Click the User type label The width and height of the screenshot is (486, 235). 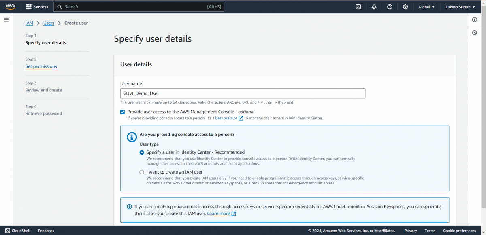(149, 144)
